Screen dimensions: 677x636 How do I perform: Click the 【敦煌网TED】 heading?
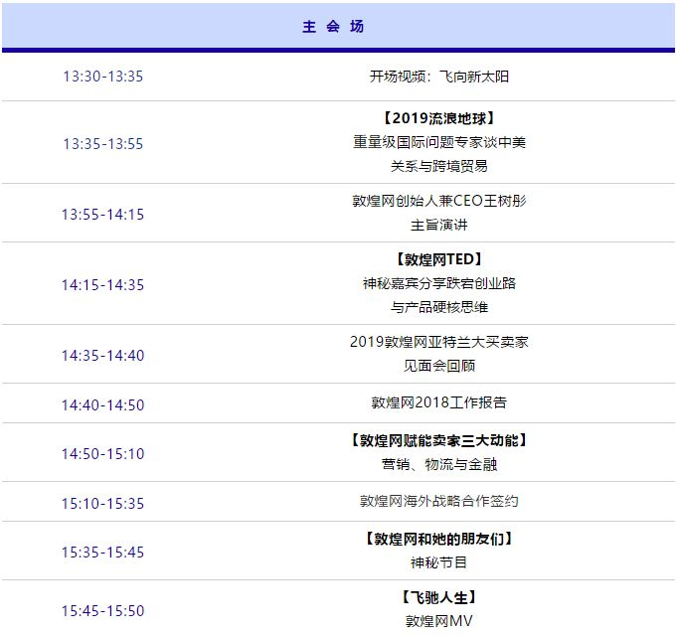(x=439, y=259)
